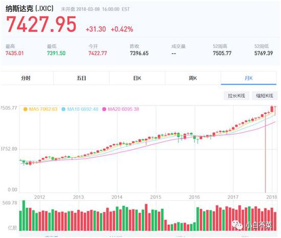Click the 纳斯达克 (.IXIC) title
This screenshot has height=238, width=281.
[30, 9]
